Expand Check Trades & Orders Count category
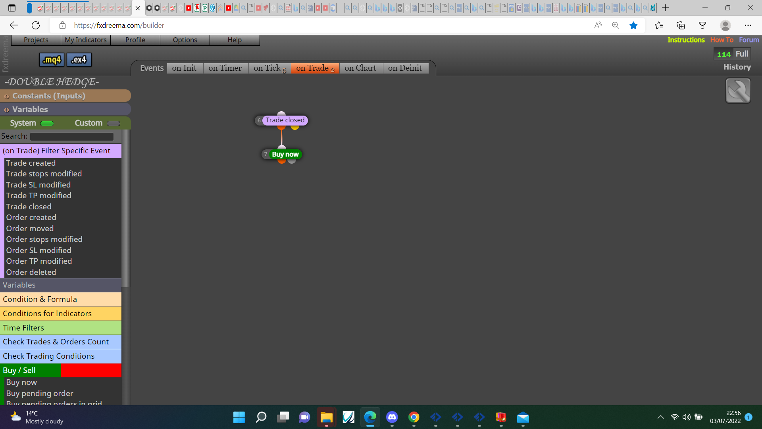 pyautogui.click(x=61, y=342)
